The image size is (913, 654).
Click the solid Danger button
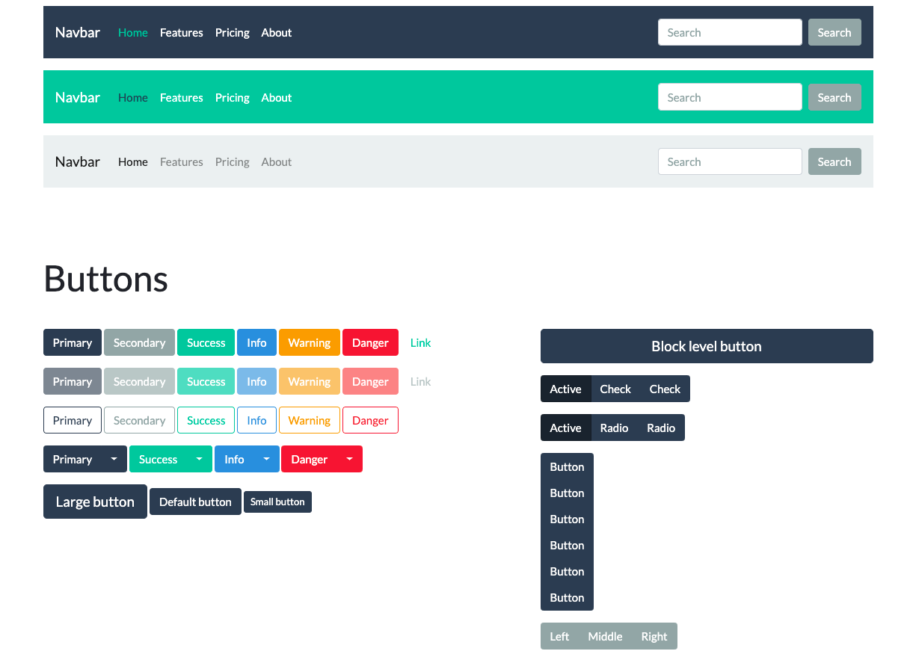coord(370,342)
